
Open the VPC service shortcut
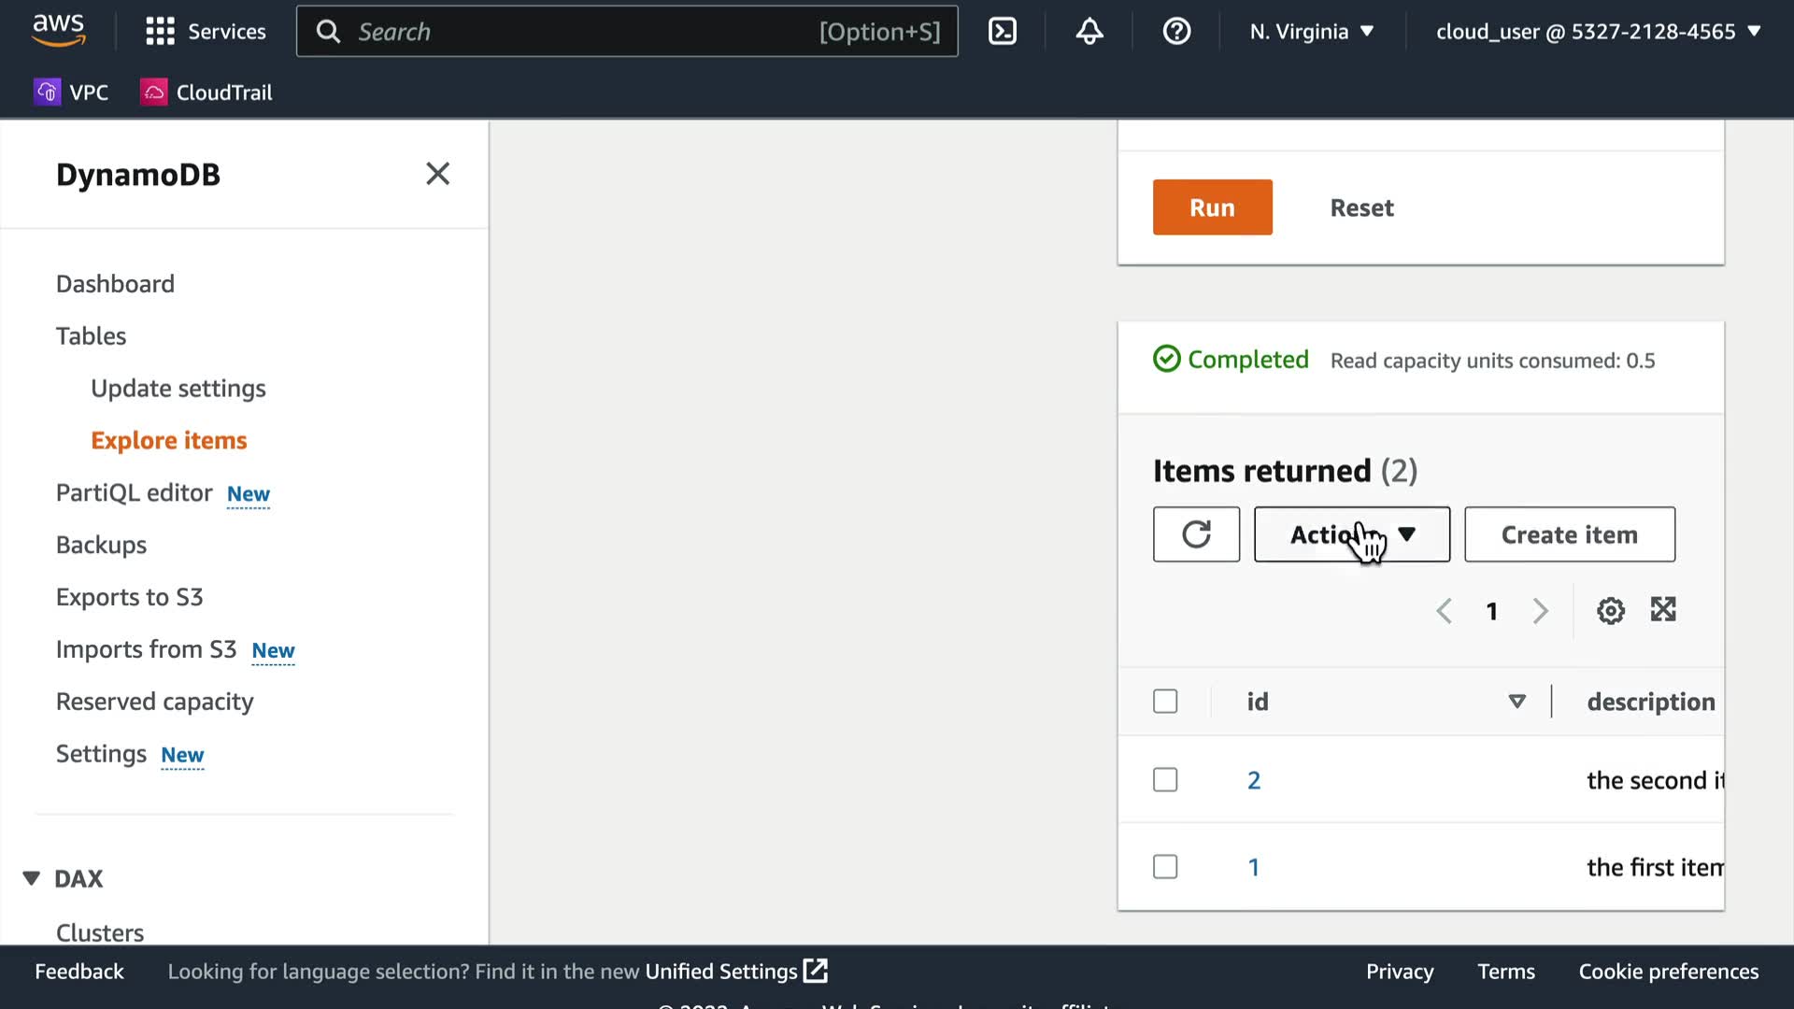[x=72, y=92]
